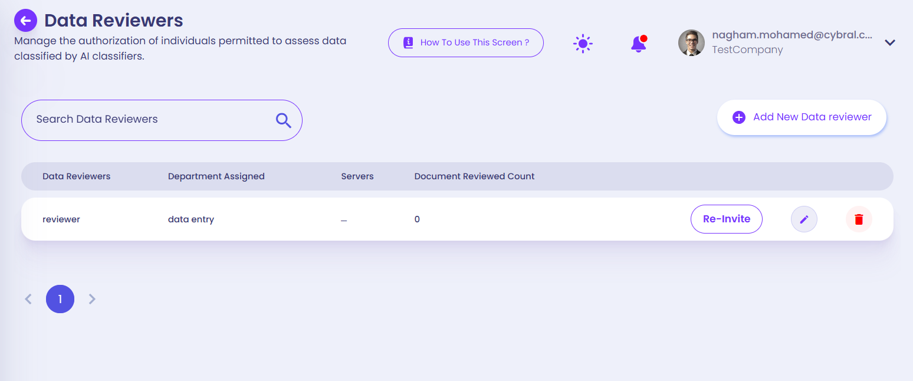Edit the reviewer row with the pencil icon
This screenshot has height=381, width=913.
click(803, 219)
